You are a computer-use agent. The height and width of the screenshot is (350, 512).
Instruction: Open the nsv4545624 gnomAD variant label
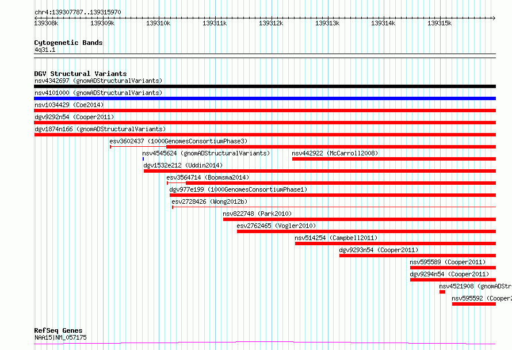tap(206, 153)
